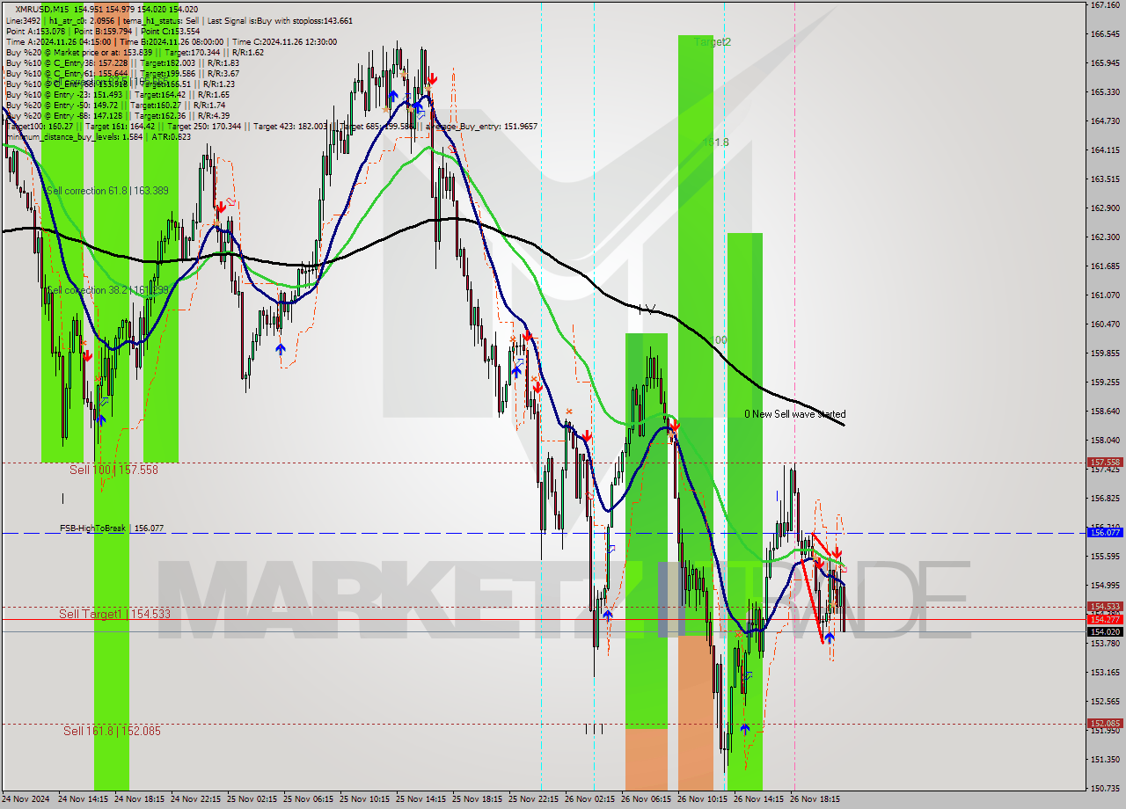This screenshot has height=809, width=1126.
Task: Click the '26 Nov 14:15' time axis label
Action: [758, 800]
